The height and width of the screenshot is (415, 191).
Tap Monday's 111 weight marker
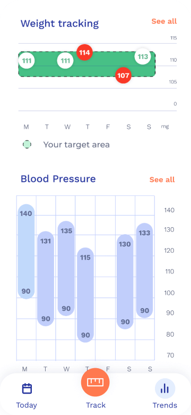coord(27,61)
